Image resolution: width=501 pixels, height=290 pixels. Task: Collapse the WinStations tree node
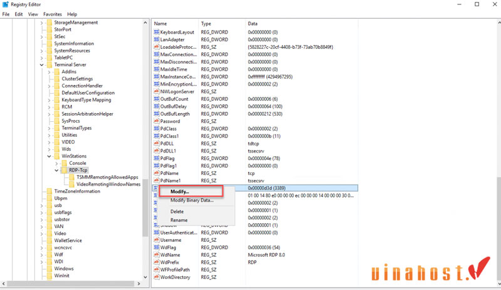click(49, 156)
